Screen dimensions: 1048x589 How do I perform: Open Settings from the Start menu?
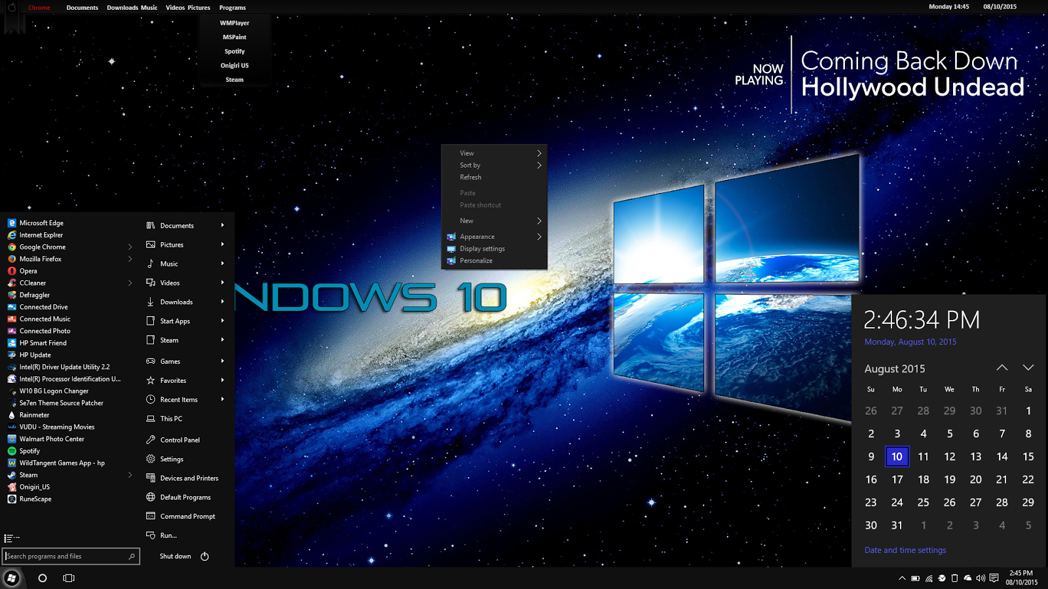(165, 459)
